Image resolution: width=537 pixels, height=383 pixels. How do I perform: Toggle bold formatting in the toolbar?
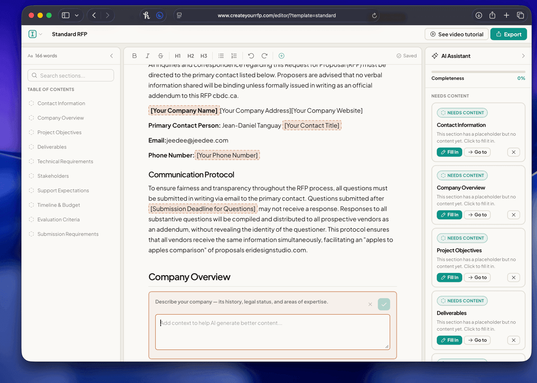coord(134,55)
